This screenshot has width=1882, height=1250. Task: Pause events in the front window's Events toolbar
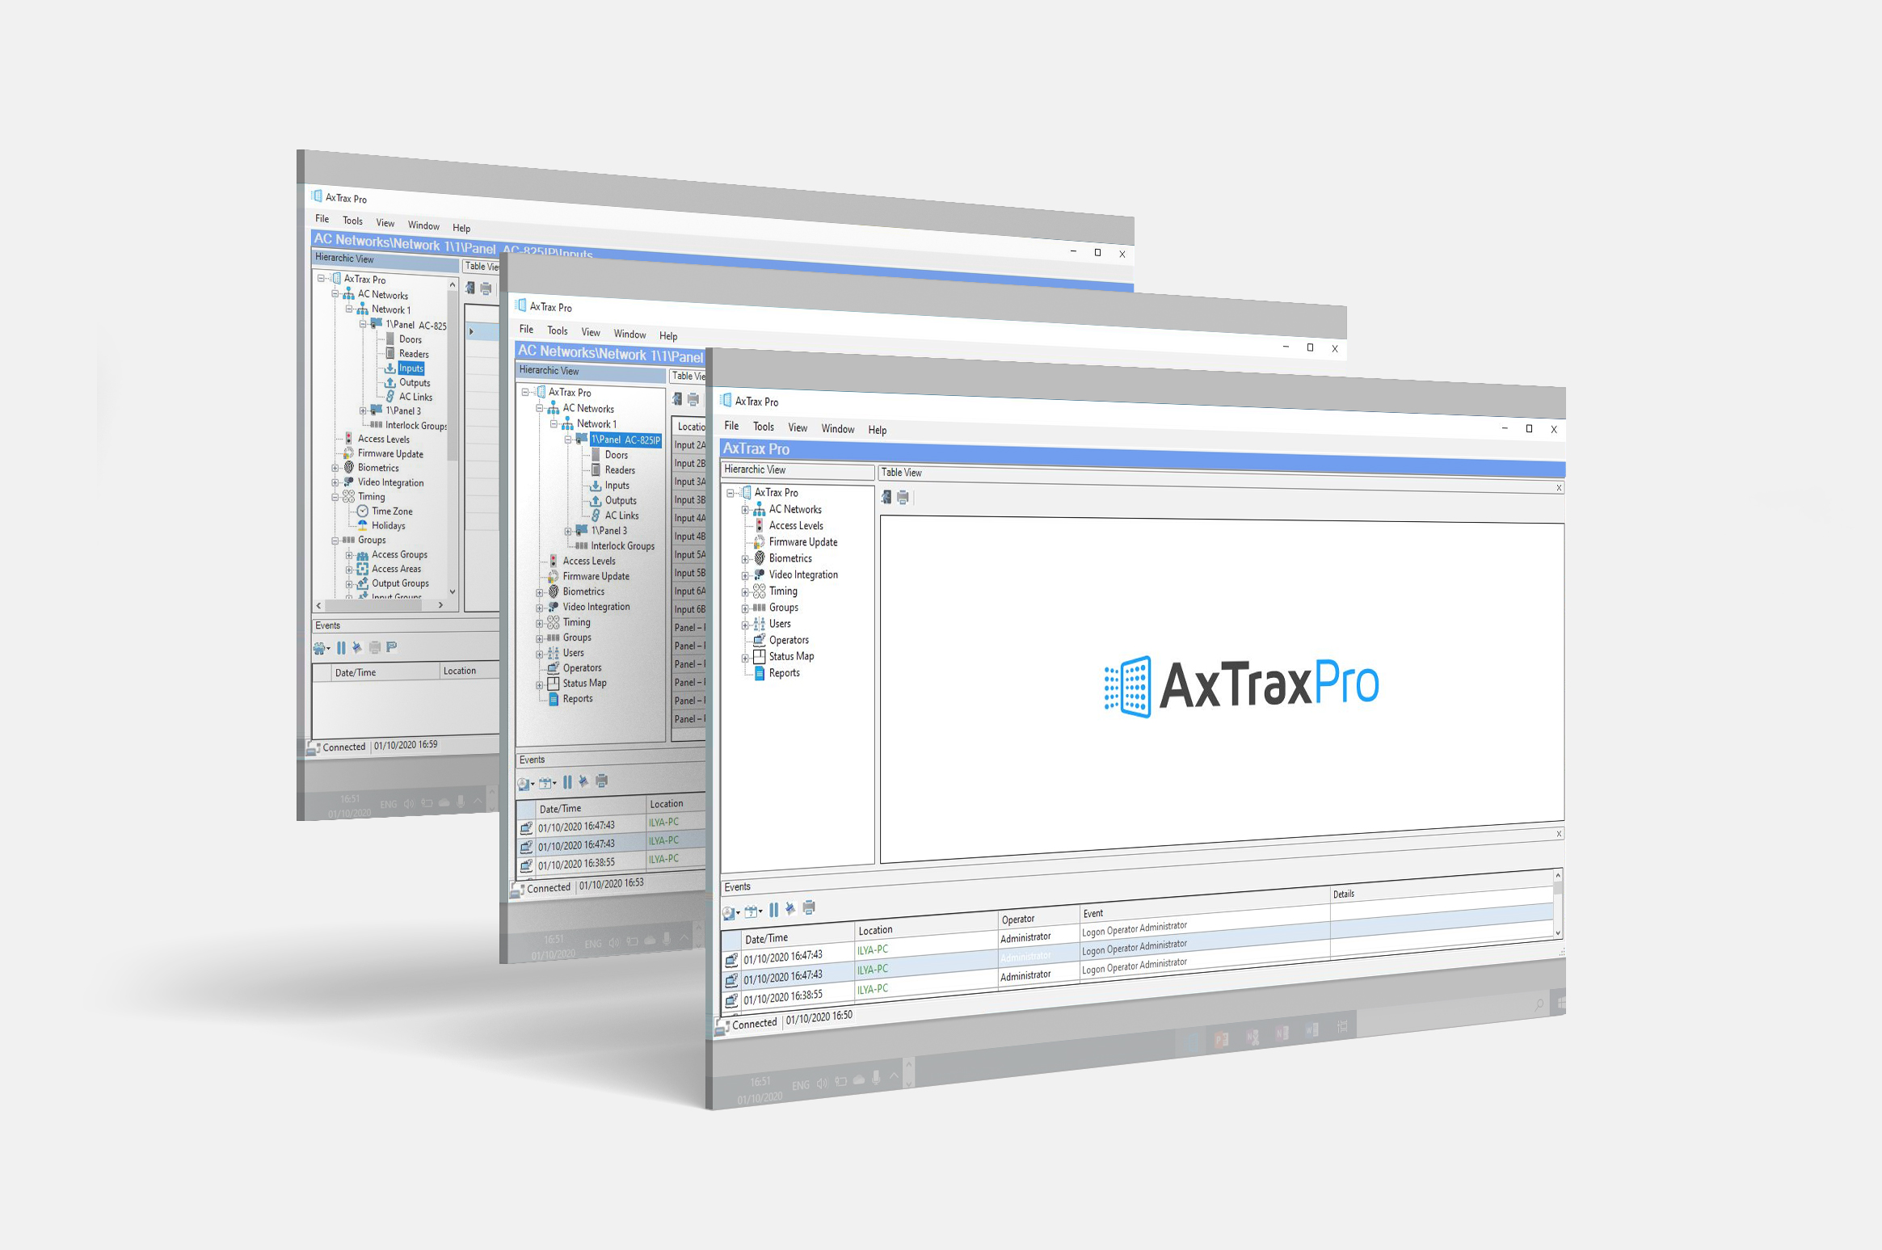773,910
